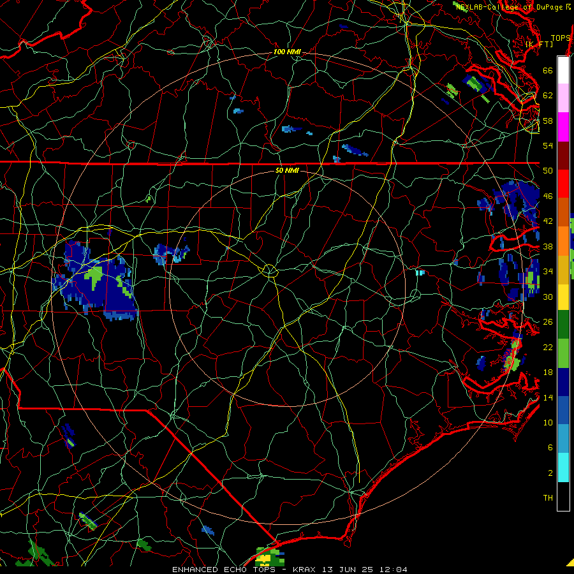
Task: Click the small cyan echo east of 50 NMI ring
Action: click(x=420, y=273)
